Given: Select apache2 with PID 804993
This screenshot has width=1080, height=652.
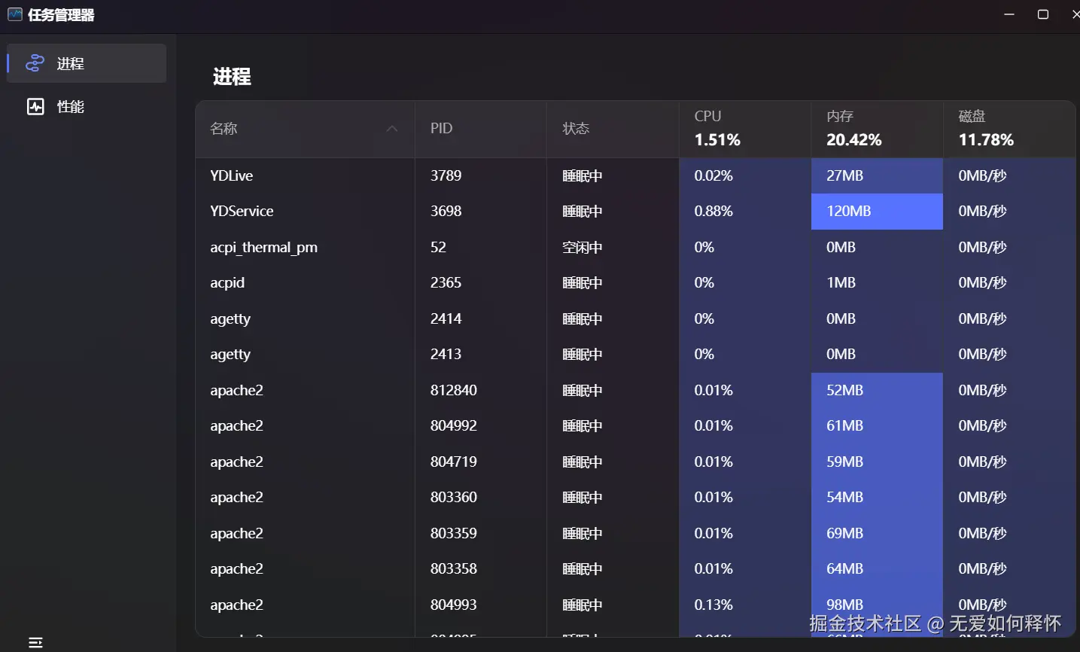Looking at the screenshot, I should (636, 605).
